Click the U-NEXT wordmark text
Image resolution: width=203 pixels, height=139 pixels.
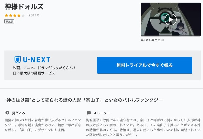pyautogui.click(x=37, y=60)
